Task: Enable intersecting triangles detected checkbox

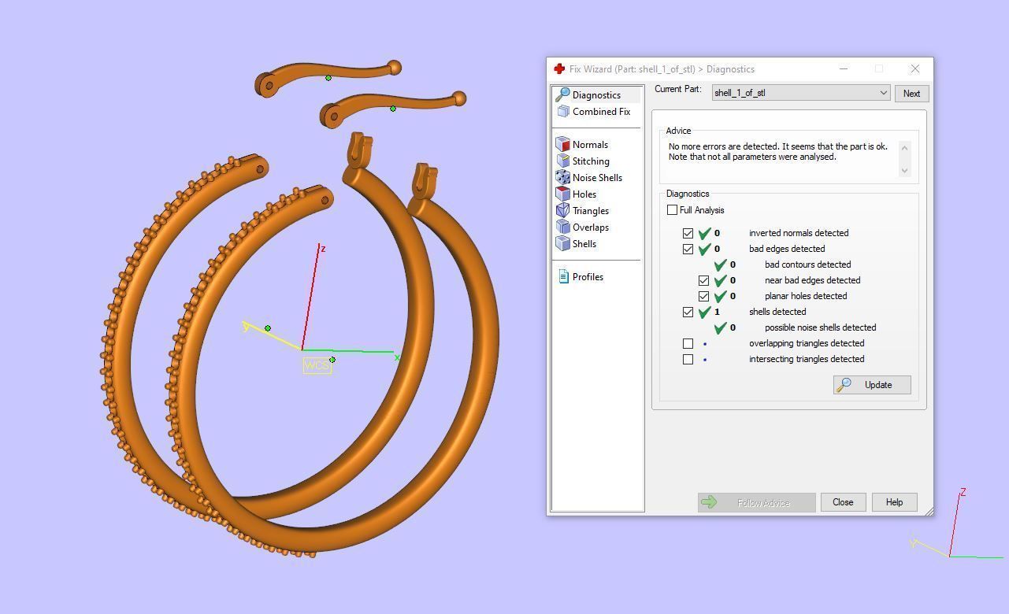Action: [688, 359]
